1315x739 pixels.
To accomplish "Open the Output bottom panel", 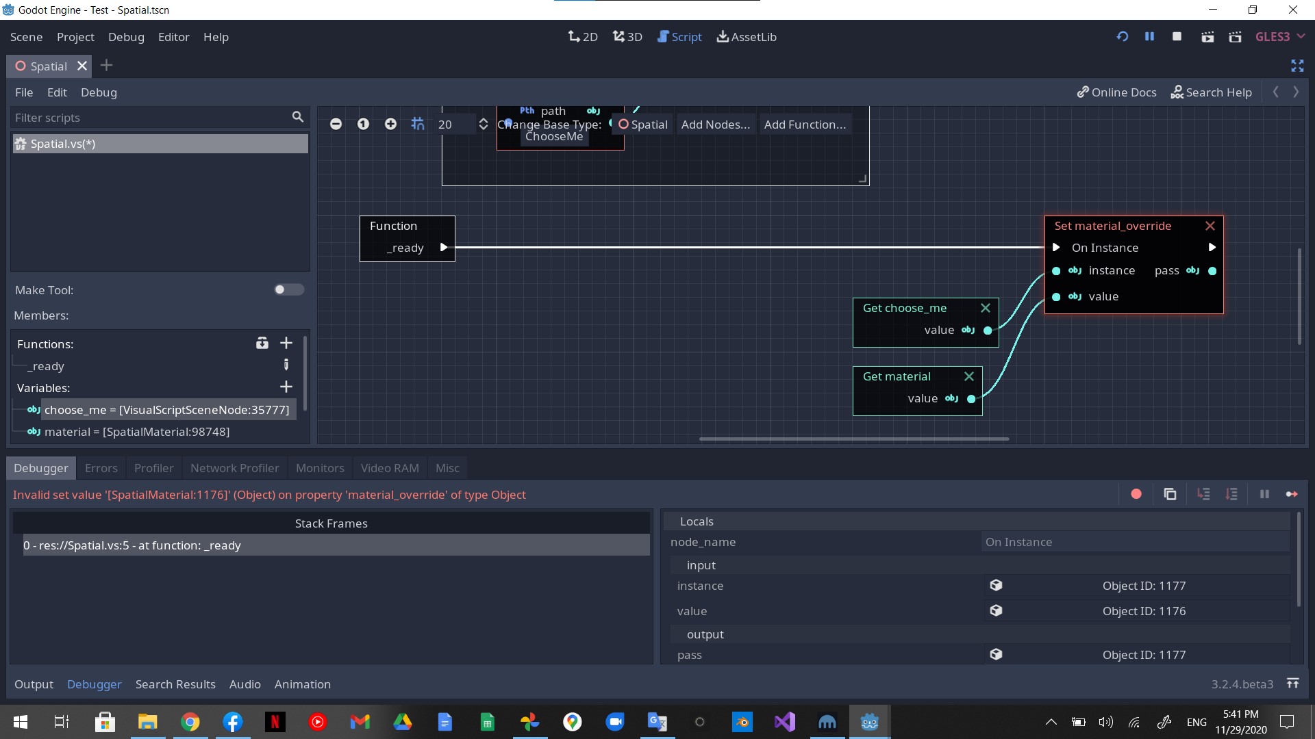I will coord(34,684).
